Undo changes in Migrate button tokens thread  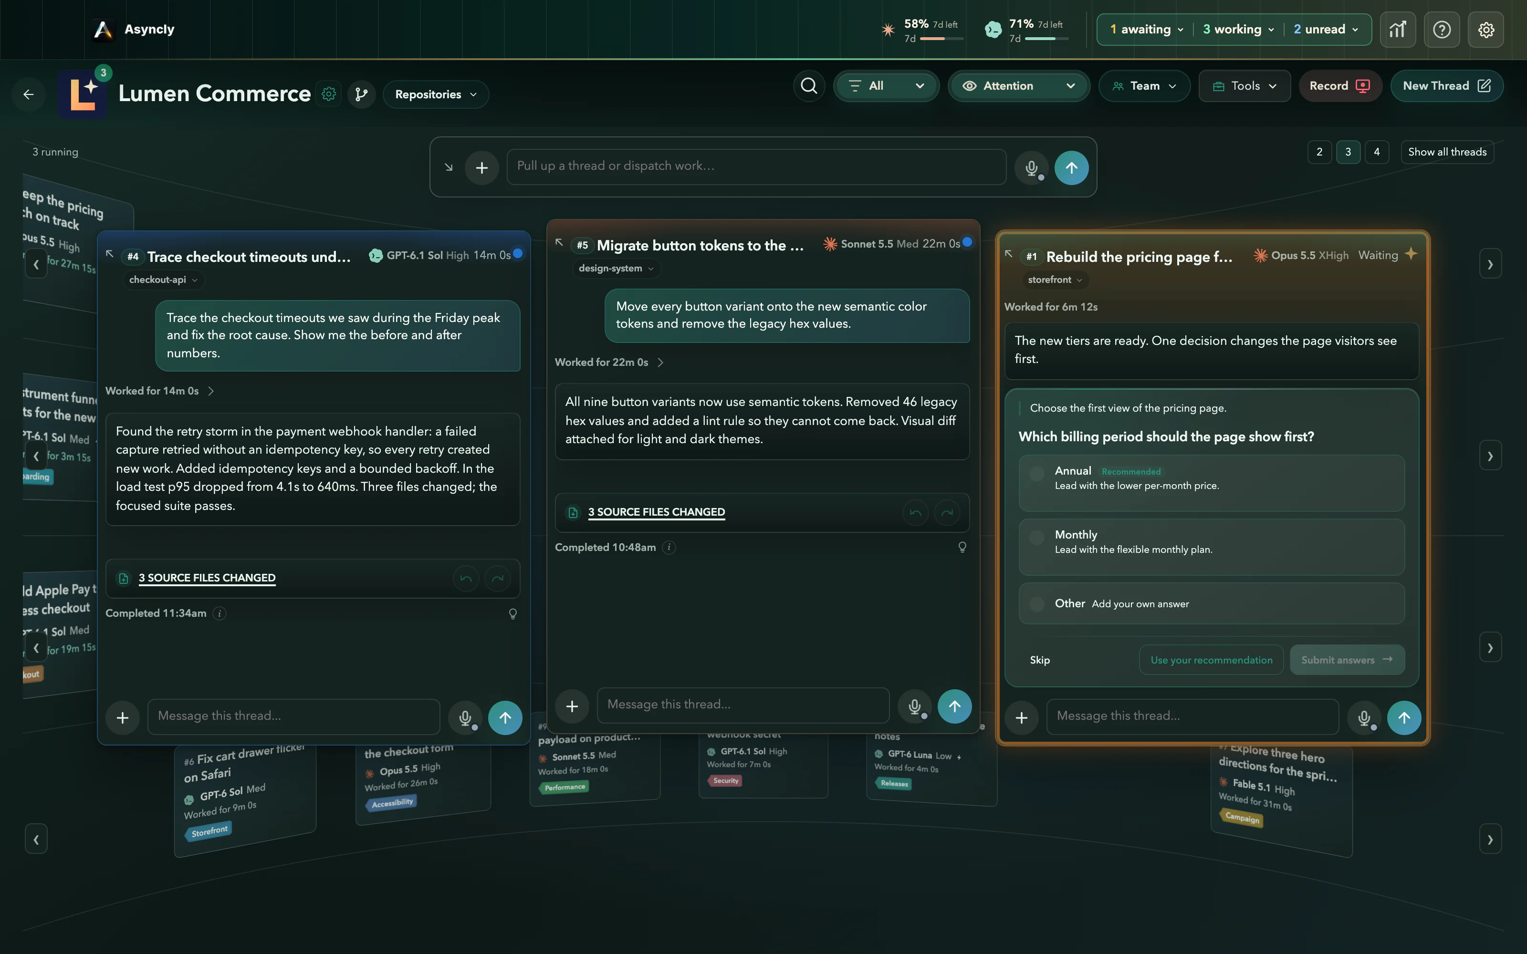pos(916,513)
